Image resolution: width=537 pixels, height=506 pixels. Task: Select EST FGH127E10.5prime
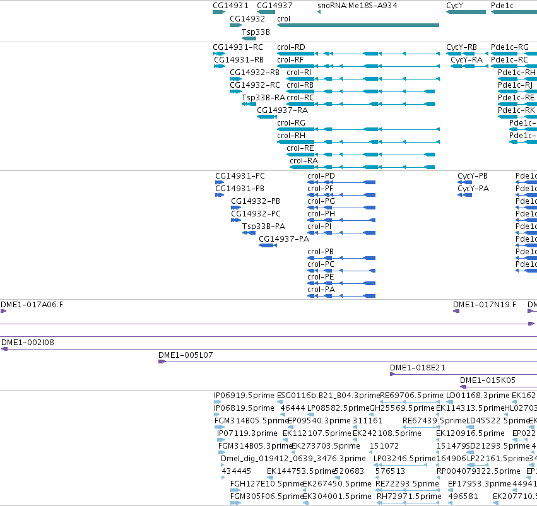click(x=235, y=490)
